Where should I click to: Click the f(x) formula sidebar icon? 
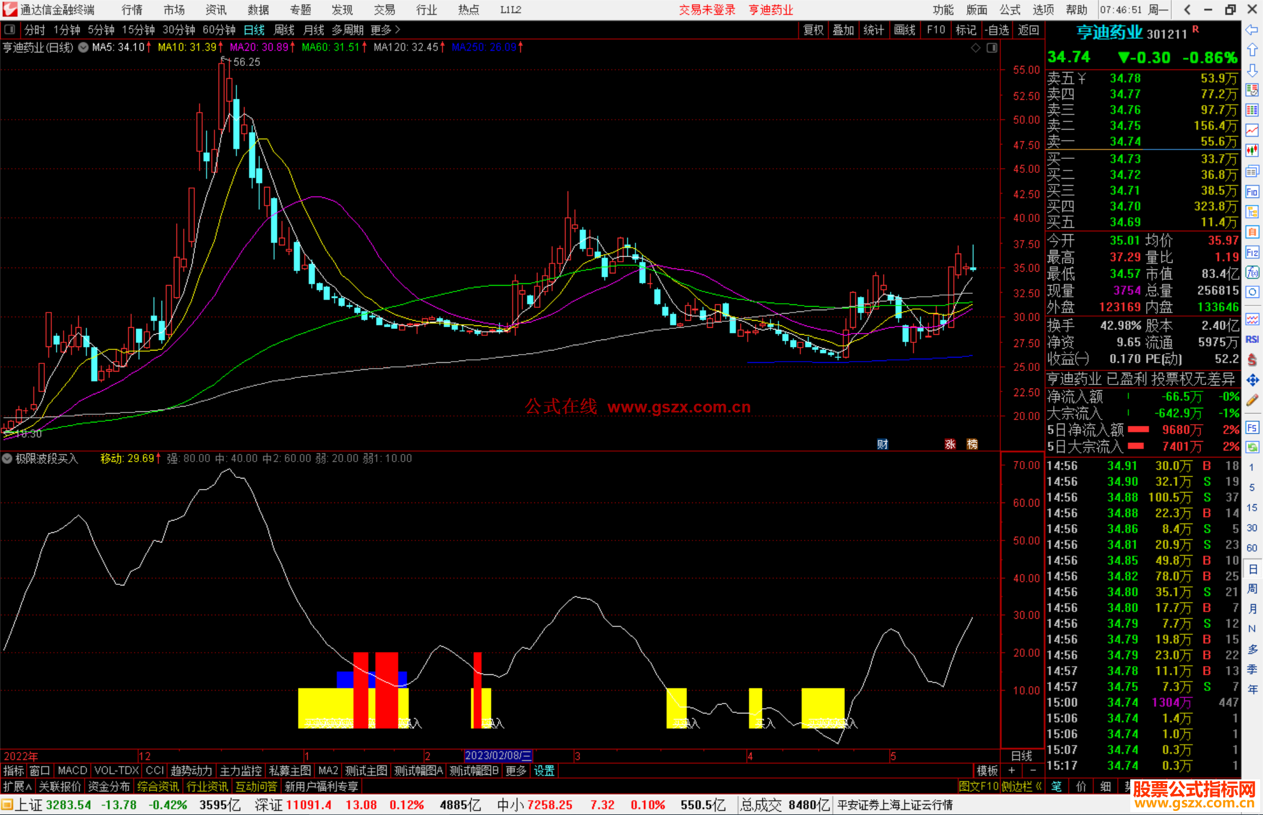point(1252,272)
